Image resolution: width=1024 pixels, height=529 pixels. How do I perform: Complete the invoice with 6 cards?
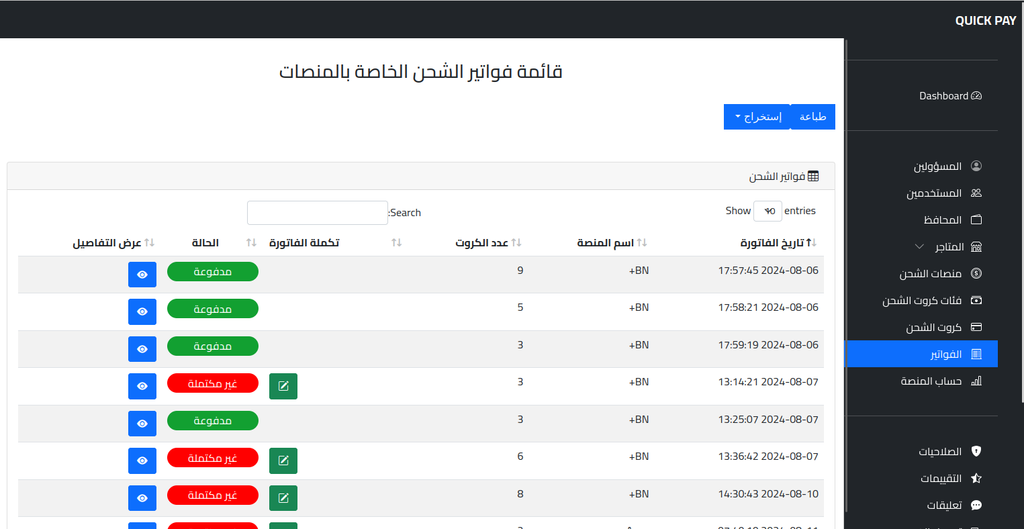coord(283,461)
